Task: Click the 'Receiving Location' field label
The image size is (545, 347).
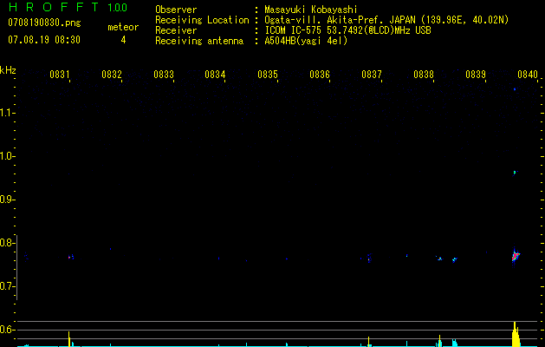Action: (202, 20)
